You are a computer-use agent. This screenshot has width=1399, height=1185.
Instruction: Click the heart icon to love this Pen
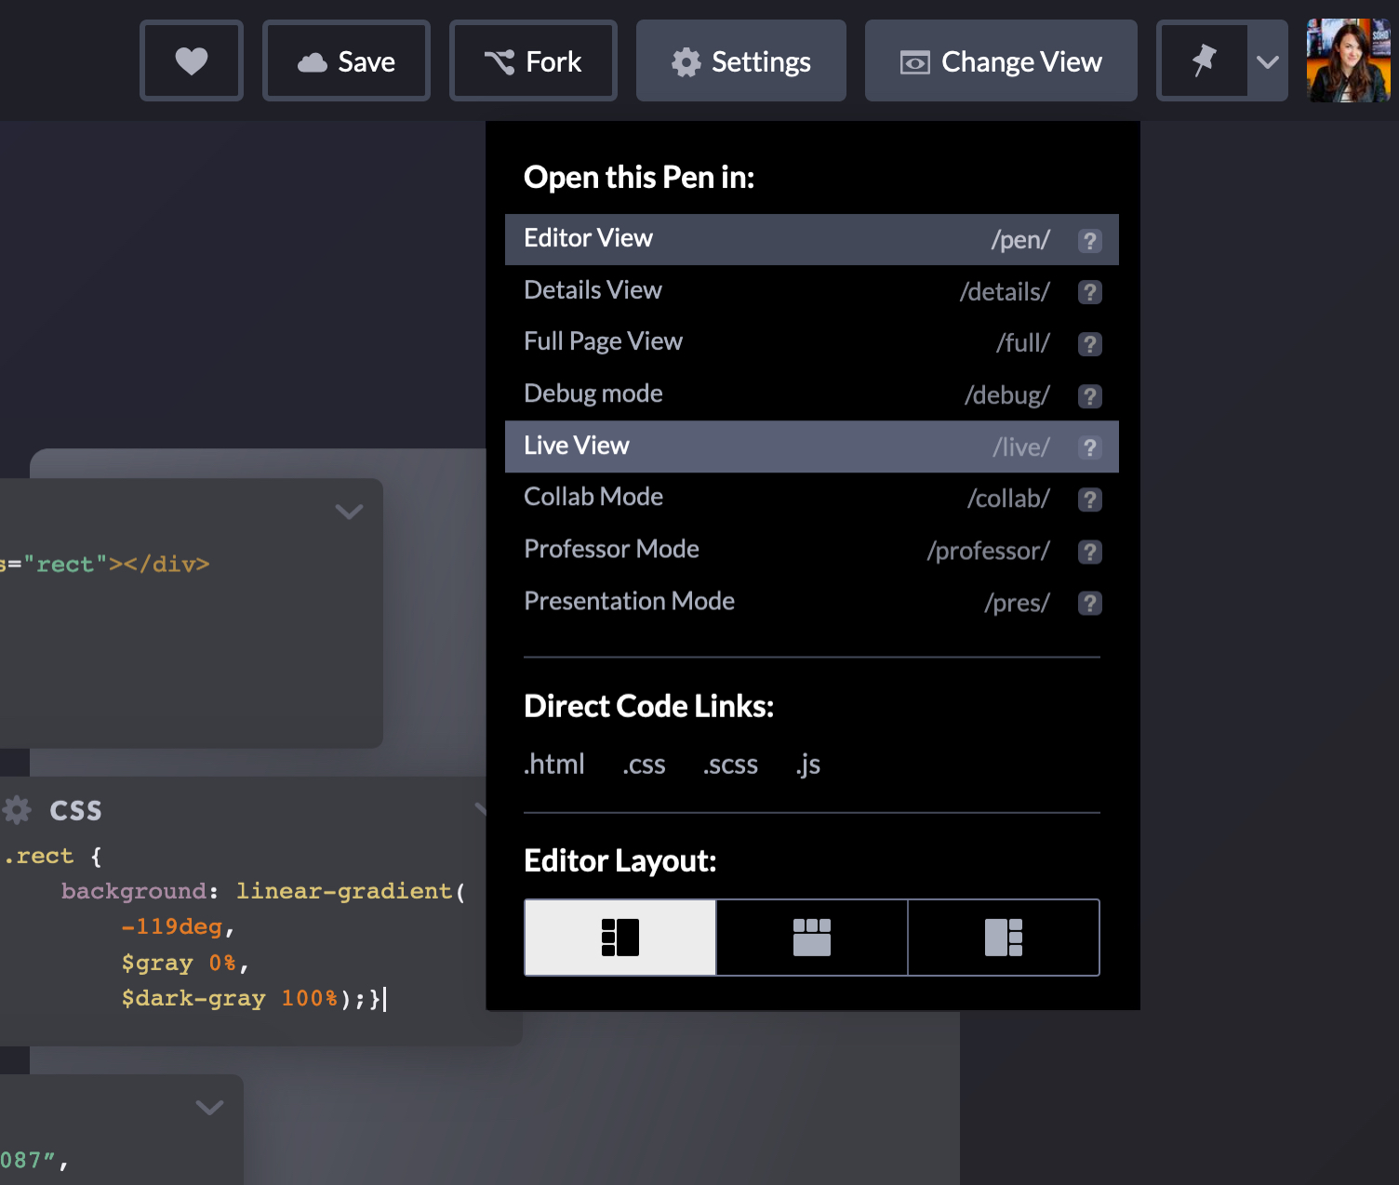point(191,60)
